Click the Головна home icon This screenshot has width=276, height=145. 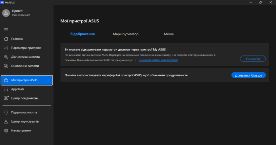pyautogui.click(x=6, y=39)
